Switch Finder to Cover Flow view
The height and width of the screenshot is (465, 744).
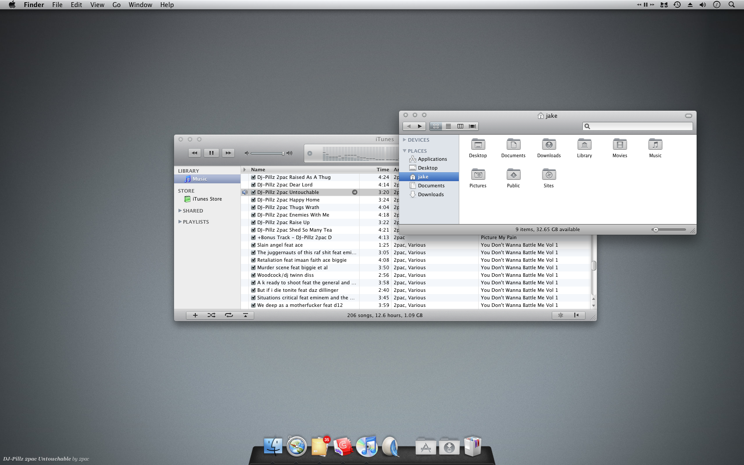(x=472, y=126)
